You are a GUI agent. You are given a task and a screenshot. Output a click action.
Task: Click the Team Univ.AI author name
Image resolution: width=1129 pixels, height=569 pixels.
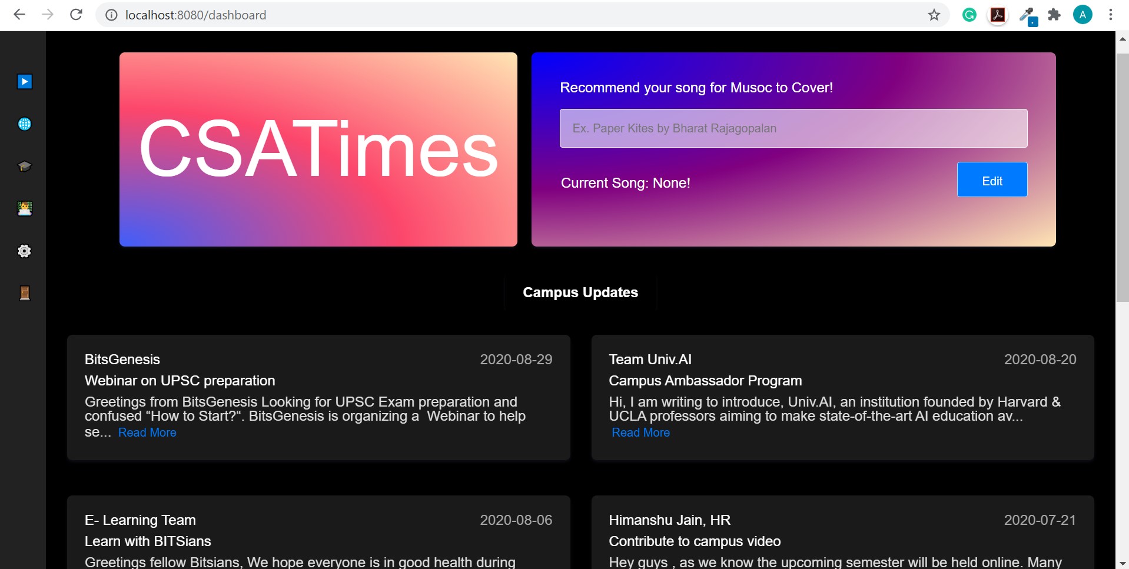(x=650, y=360)
